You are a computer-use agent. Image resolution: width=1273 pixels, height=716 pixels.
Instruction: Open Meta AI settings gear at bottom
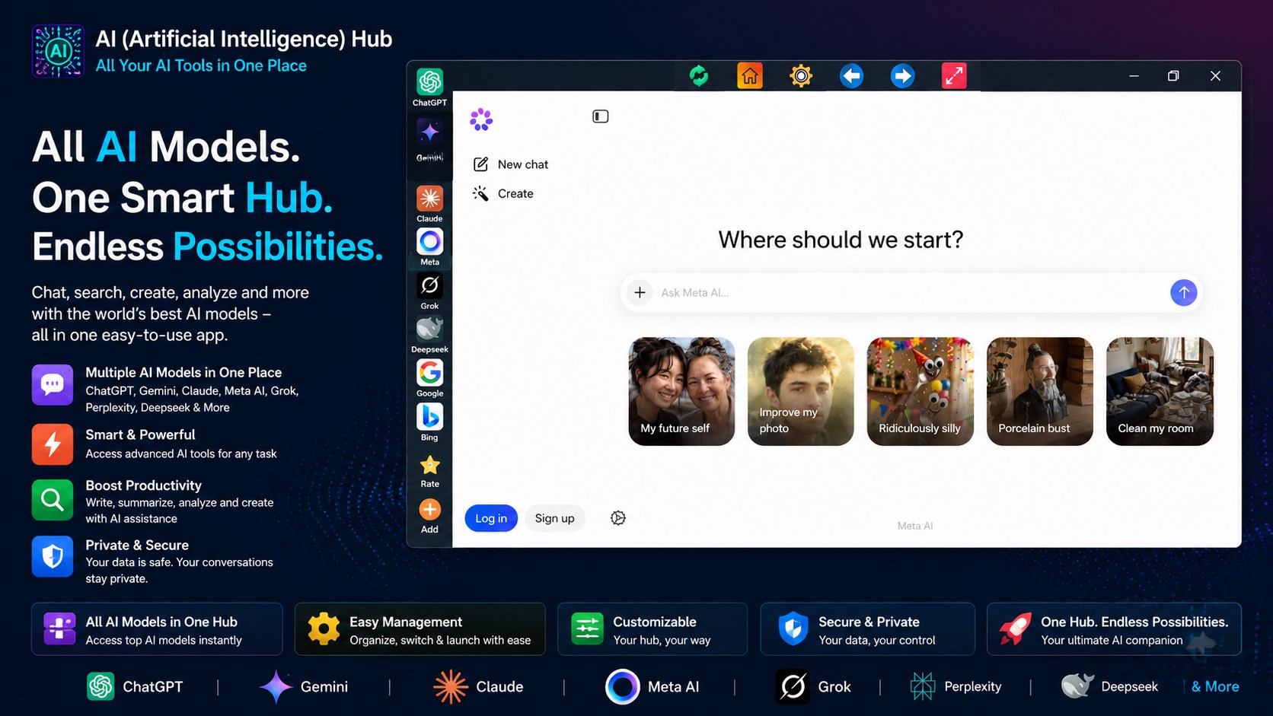click(x=618, y=518)
